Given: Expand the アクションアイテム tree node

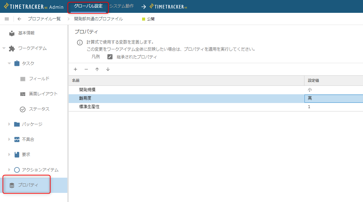Looking at the screenshot, I should pyautogui.click(x=9, y=170).
